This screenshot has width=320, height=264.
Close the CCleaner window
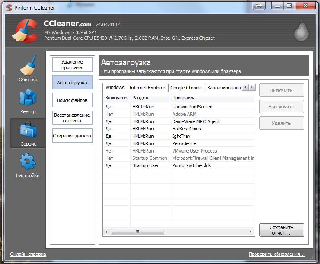pyautogui.click(x=305, y=6)
